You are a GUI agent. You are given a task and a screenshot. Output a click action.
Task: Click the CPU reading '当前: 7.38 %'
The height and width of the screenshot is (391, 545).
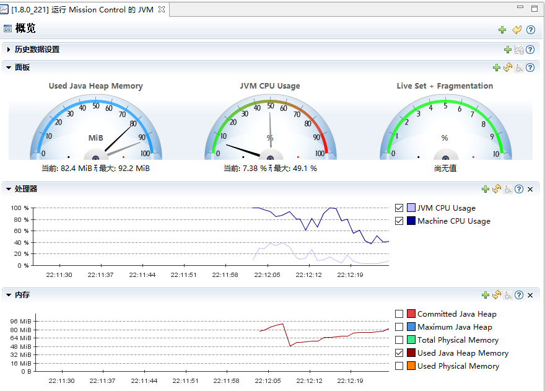(x=245, y=169)
